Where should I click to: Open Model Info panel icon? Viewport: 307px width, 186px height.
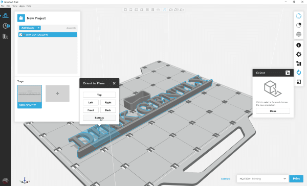click(x=299, y=45)
